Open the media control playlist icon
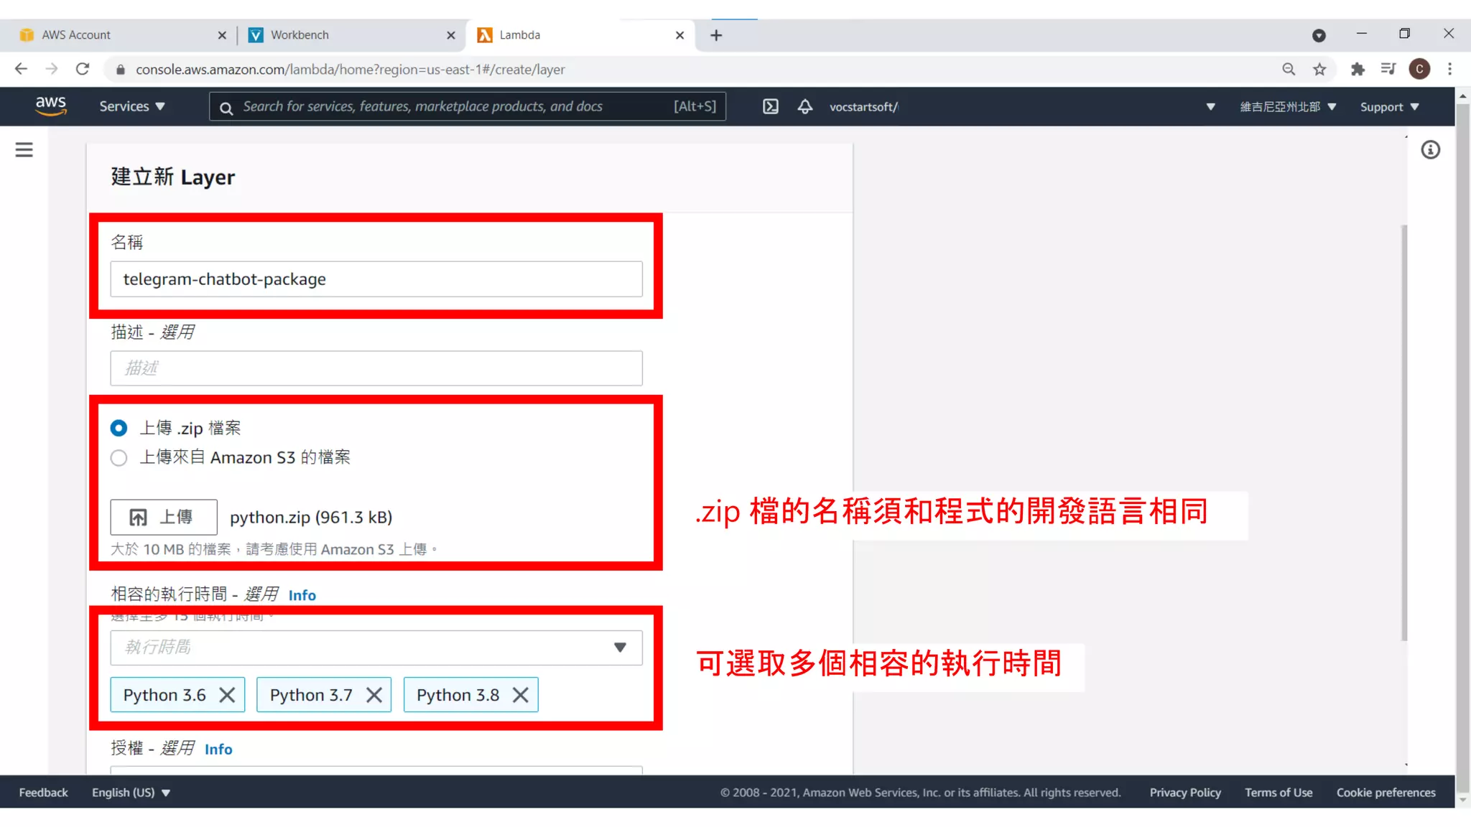Image resolution: width=1471 pixels, height=827 pixels. [x=1388, y=69]
